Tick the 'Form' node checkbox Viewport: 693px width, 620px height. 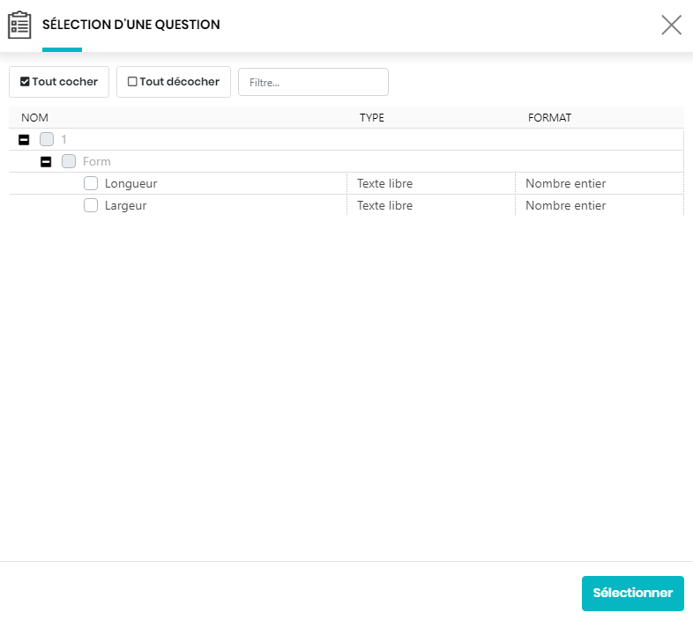69,162
